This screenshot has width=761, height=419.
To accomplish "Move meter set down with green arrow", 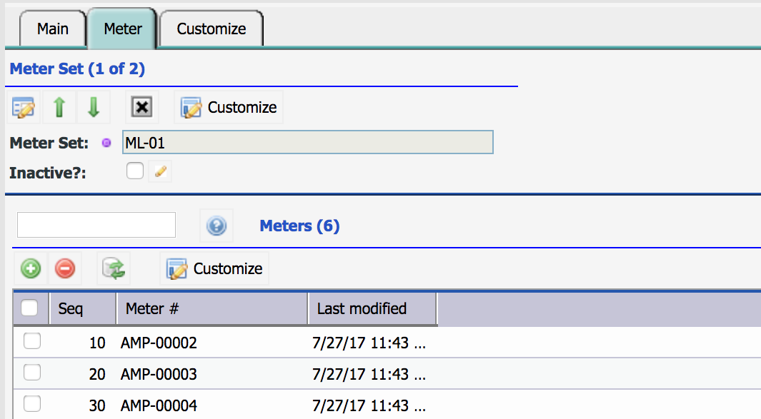I will point(94,107).
